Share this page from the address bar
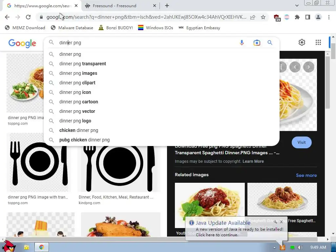Screen dimensions: 336x252 [253, 17]
